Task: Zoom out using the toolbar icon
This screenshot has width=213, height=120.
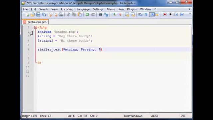Action: (x=120, y=15)
